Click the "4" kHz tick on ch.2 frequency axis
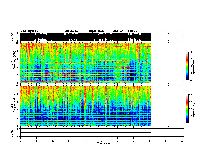 (x=18, y=110)
